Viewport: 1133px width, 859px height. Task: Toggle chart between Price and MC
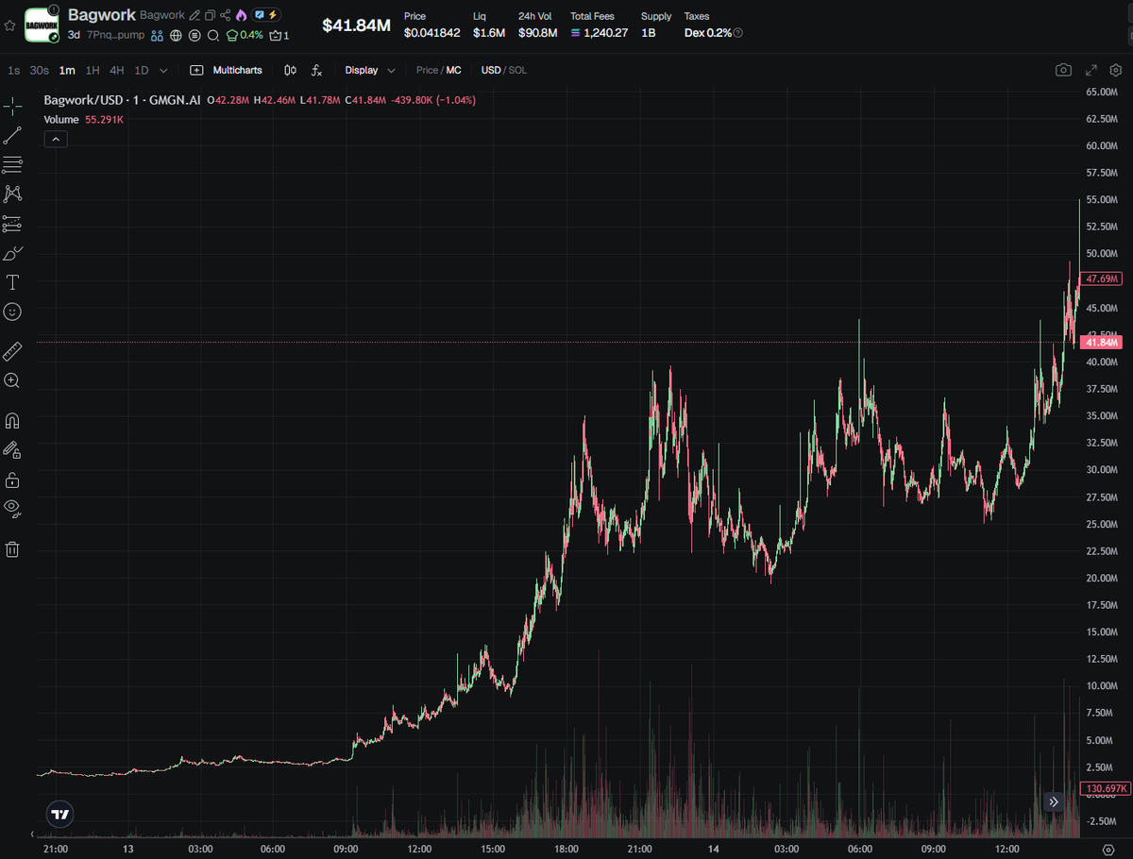tap(439, 70)
